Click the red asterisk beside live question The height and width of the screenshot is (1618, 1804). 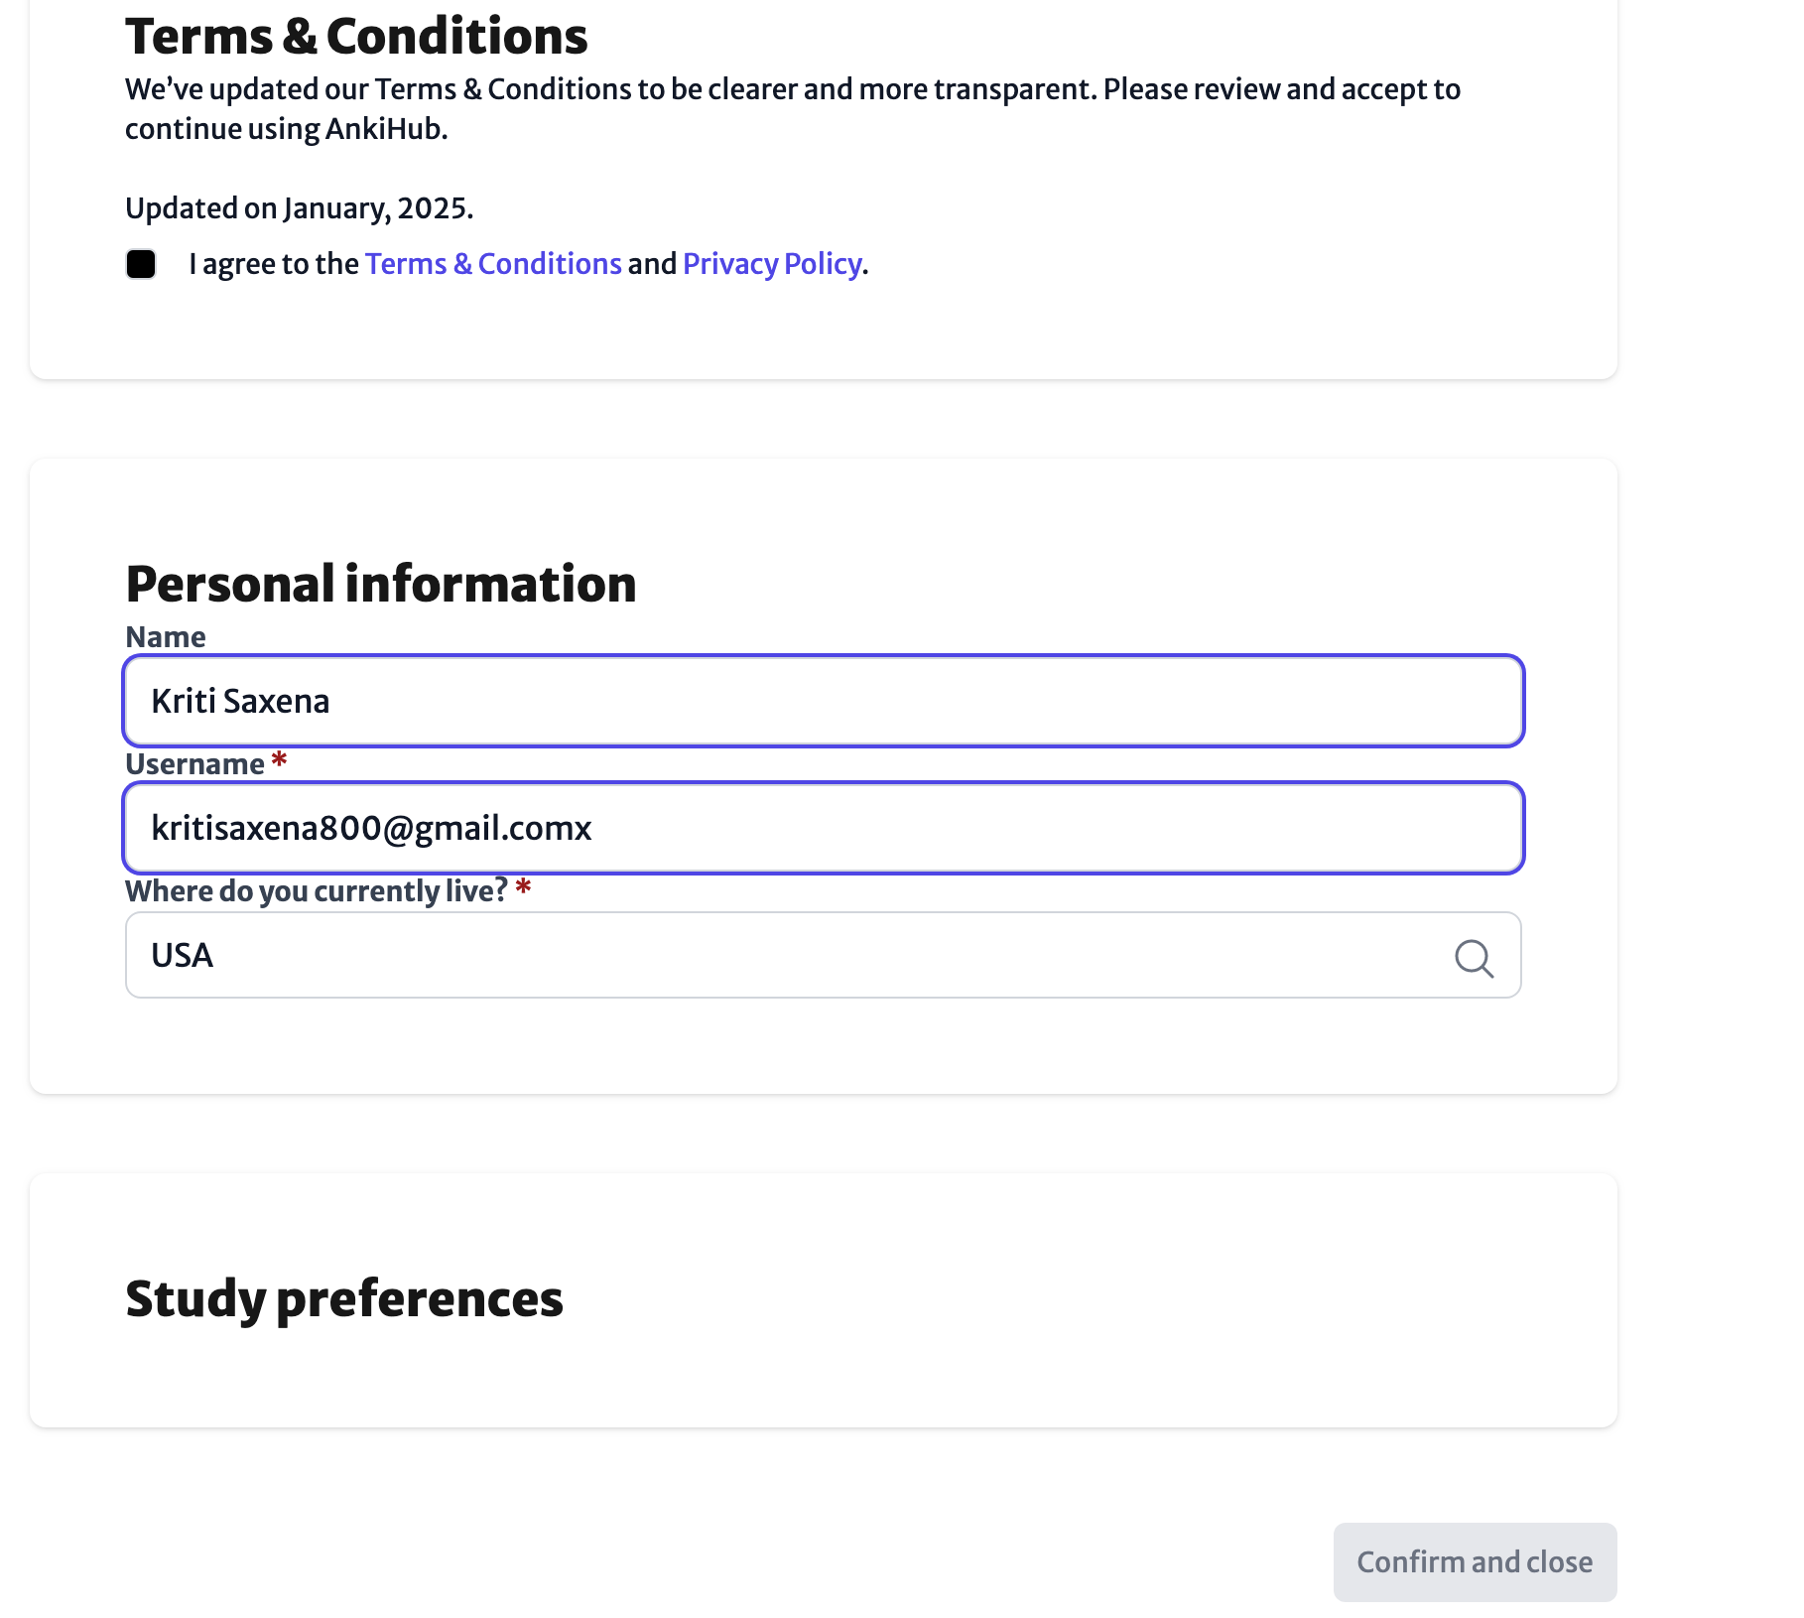[523, 887]
